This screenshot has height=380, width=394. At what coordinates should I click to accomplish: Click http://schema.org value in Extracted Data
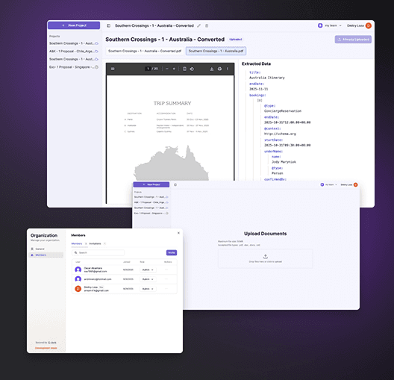(280, 134)
